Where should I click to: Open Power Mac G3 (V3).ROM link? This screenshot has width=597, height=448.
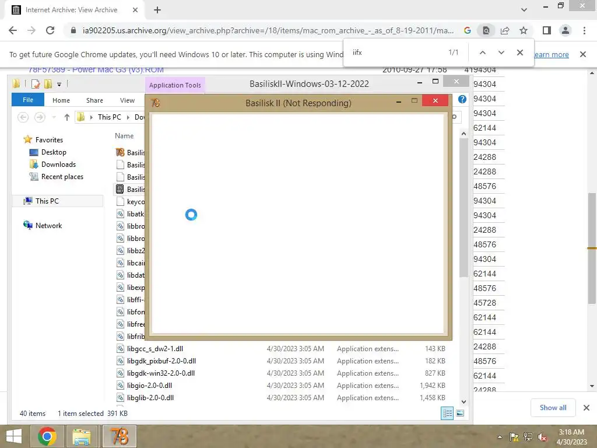pos(96,70)
